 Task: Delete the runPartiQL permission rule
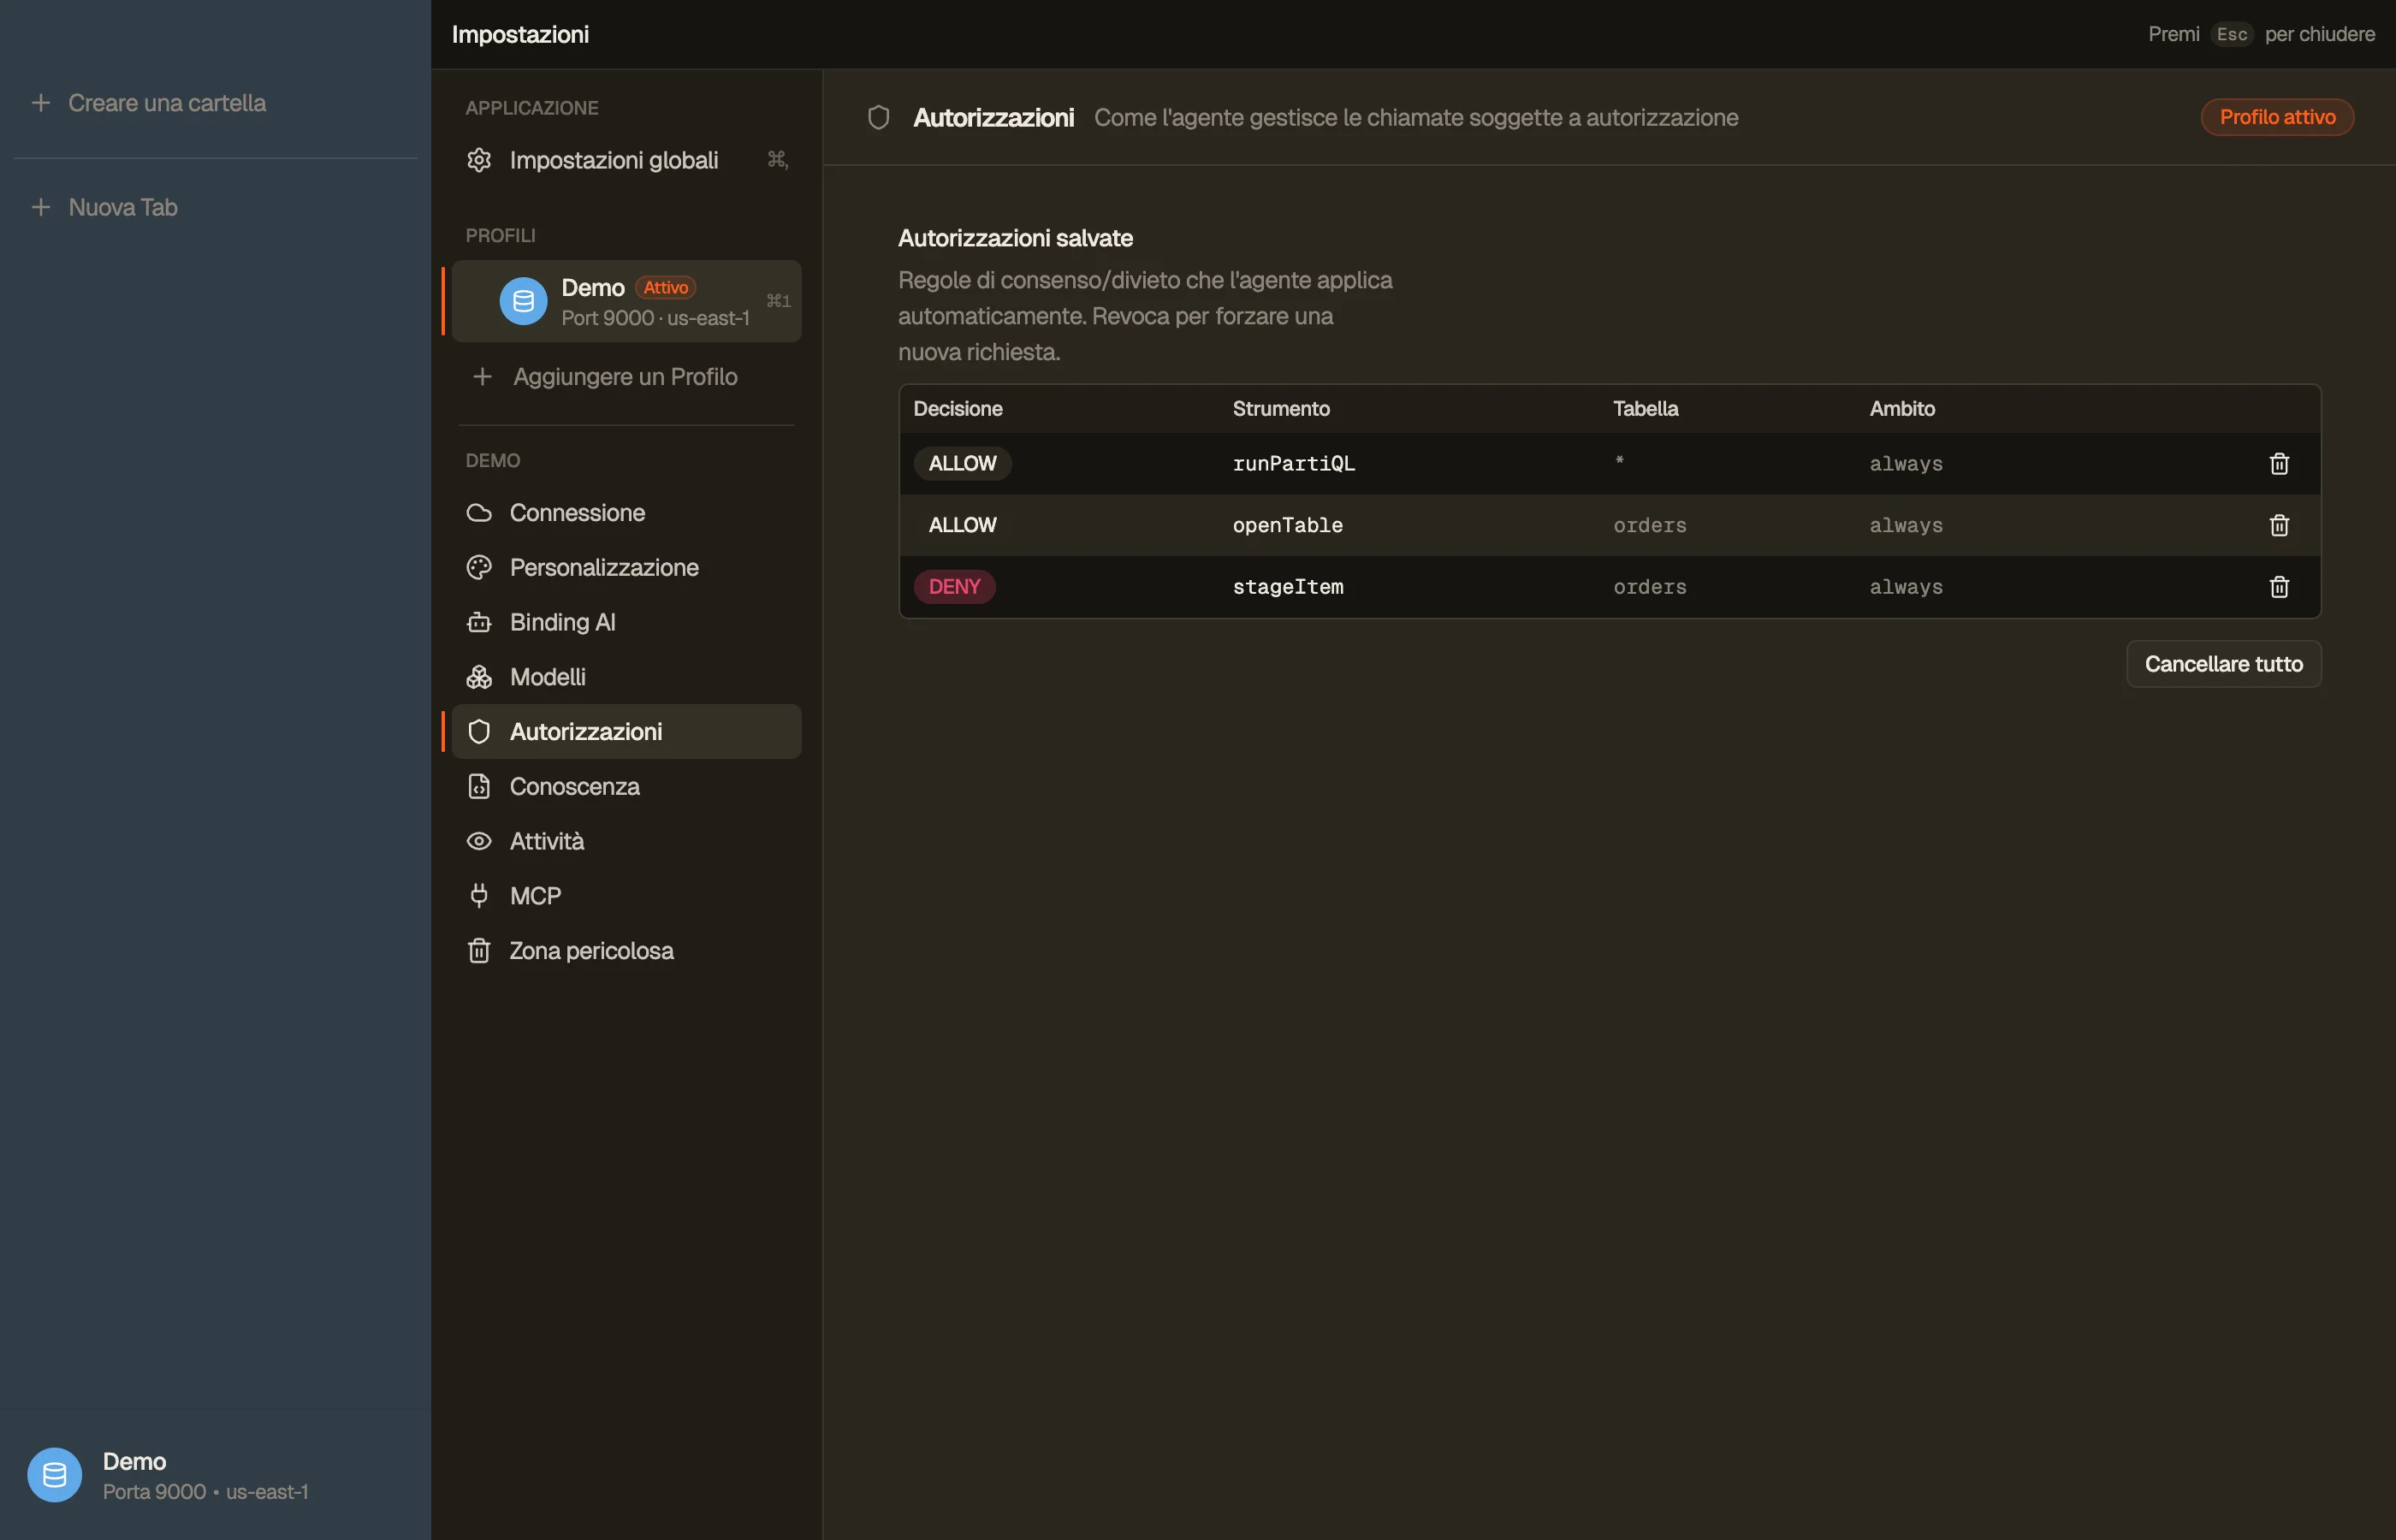coord(2279,464)
